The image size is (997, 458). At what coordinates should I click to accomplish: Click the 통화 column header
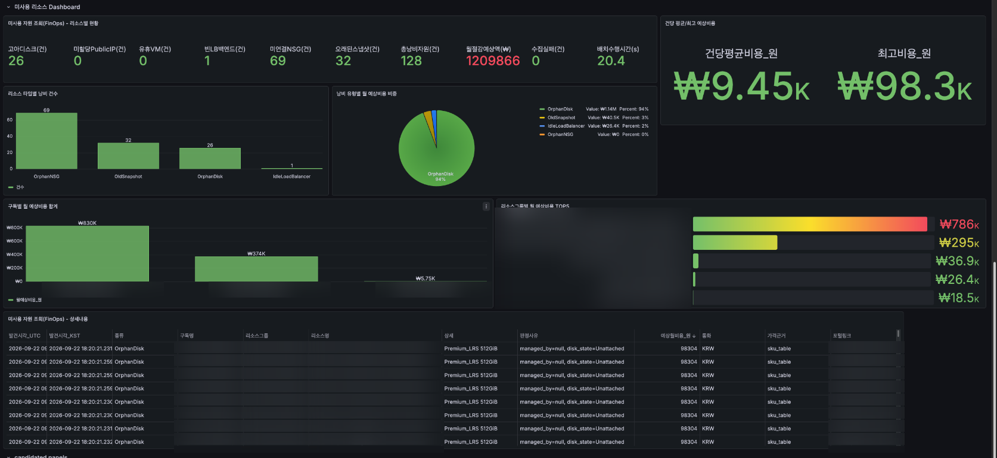[x=707, y=336]
